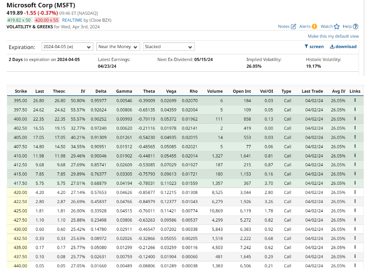This screenshot has width=371, height=278.
Task: Sort table by IV column header
Action: 83,91
